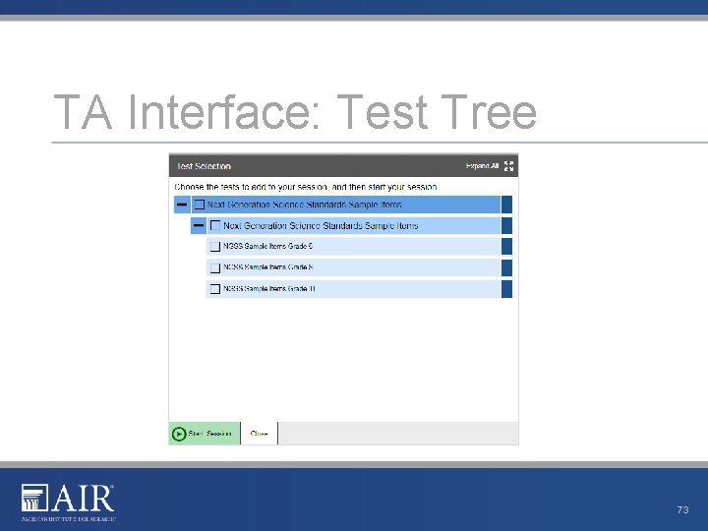Tick the NGSS Sample Items Grade 5 checkbox
The height and width of the screenshot is (531, 708).
[x=215, y=247]
